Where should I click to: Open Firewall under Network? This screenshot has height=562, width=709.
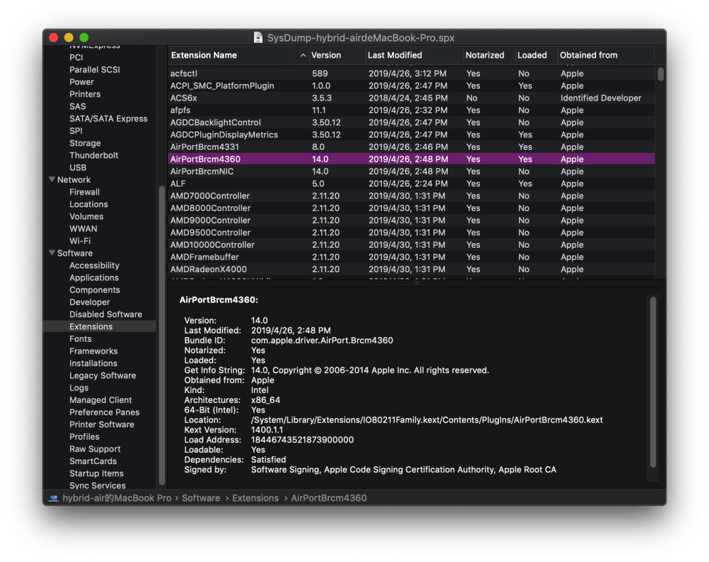click(85, 192)
